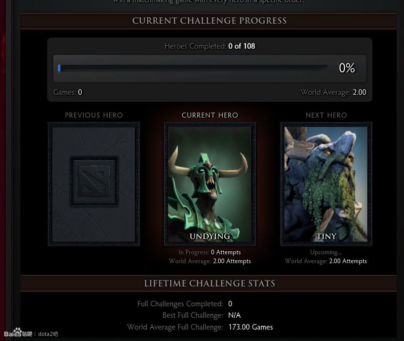404x341 pixels.
Task: Click the blue progress bar indicator
Action: (60, 68)
